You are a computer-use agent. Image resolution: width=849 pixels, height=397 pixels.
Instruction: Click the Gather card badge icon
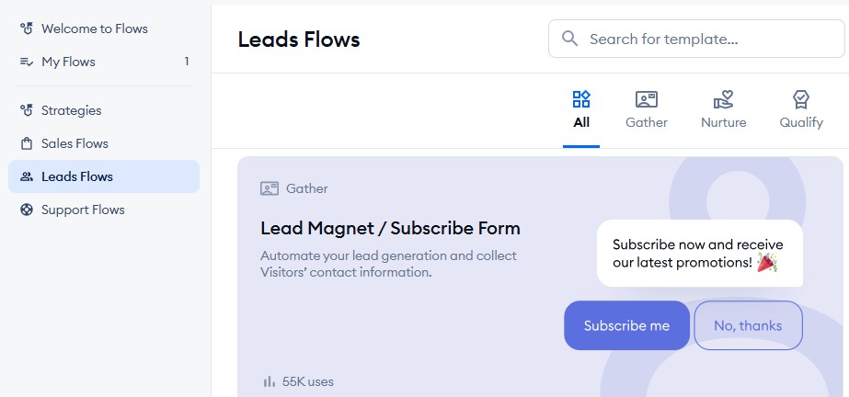[x=270, y=188]
